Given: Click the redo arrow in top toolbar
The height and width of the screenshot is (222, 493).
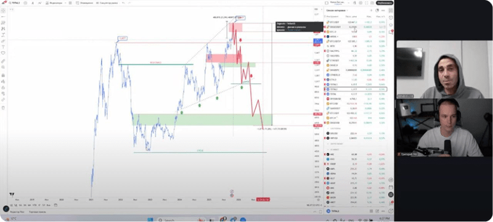Looking at the screenshot, I should pos(129,3).
